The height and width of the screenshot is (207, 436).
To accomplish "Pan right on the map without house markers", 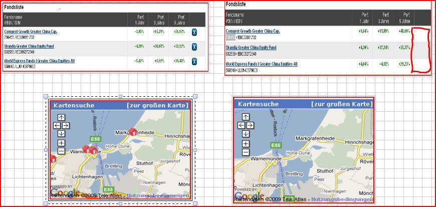I will [250, 125].
